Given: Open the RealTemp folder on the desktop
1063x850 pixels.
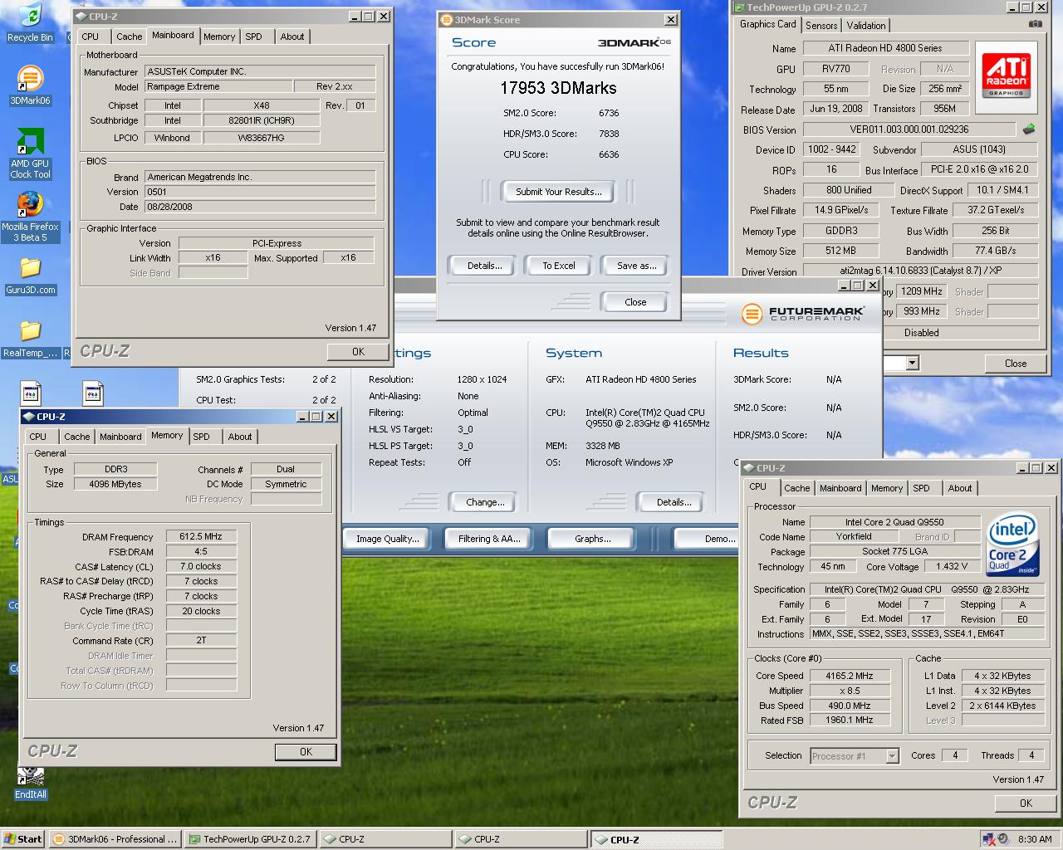Looking at the screenshot, I should coord(30,339).
